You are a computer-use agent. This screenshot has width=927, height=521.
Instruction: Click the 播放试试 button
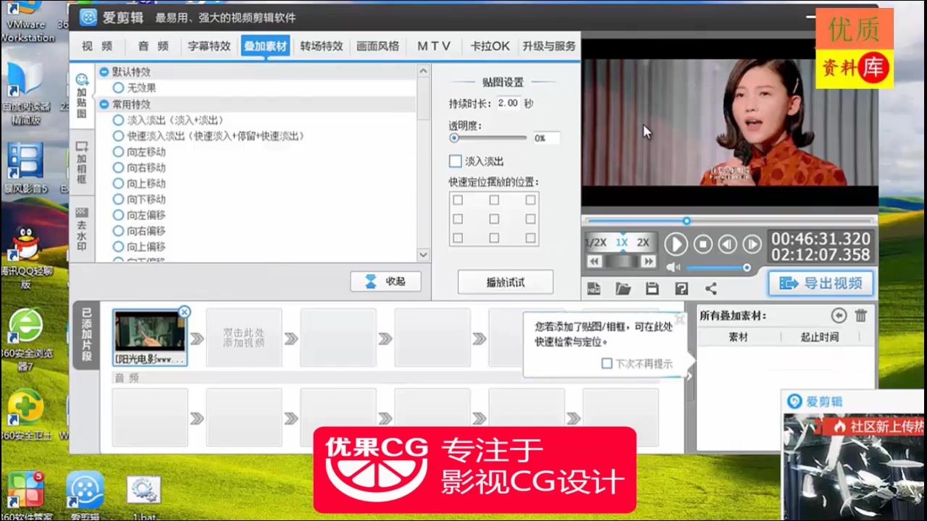coord(506,282)
